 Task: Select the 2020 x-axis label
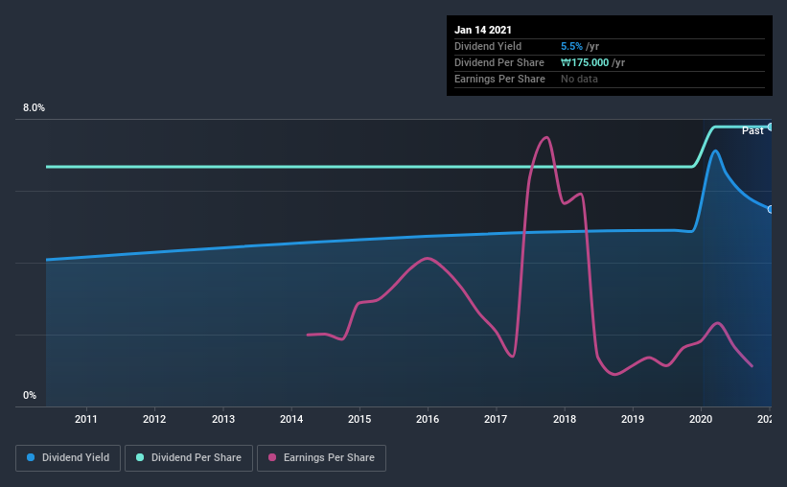click(x=701, y=419)
